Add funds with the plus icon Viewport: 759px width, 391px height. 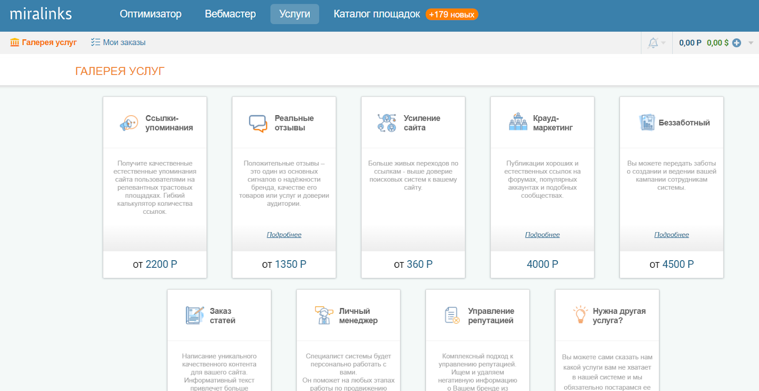[737, 43]
